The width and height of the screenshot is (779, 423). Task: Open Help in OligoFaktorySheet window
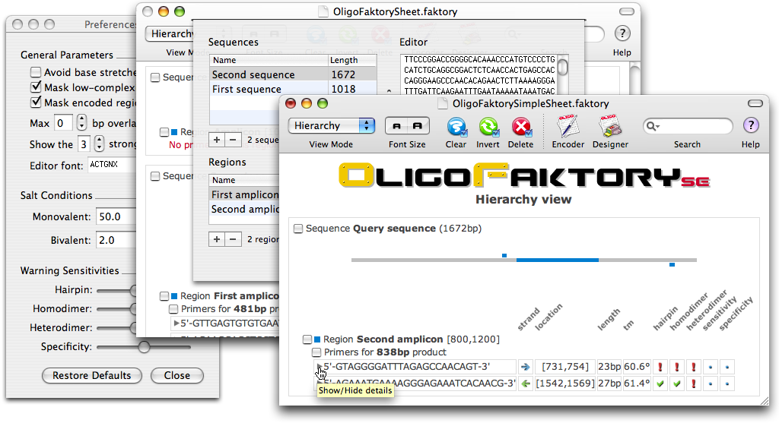(x=622, y=33)
